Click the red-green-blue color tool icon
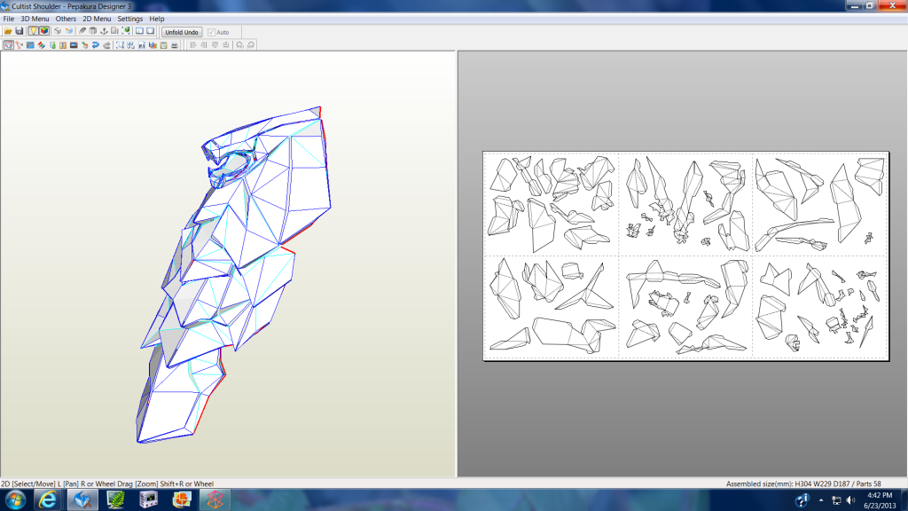Image resolution: width=908 pixels, height=511 pixels. [x=41, y=44]
